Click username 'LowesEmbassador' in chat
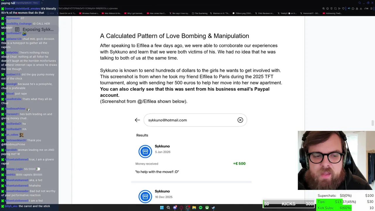375x211 pixels. click(17, 191)
